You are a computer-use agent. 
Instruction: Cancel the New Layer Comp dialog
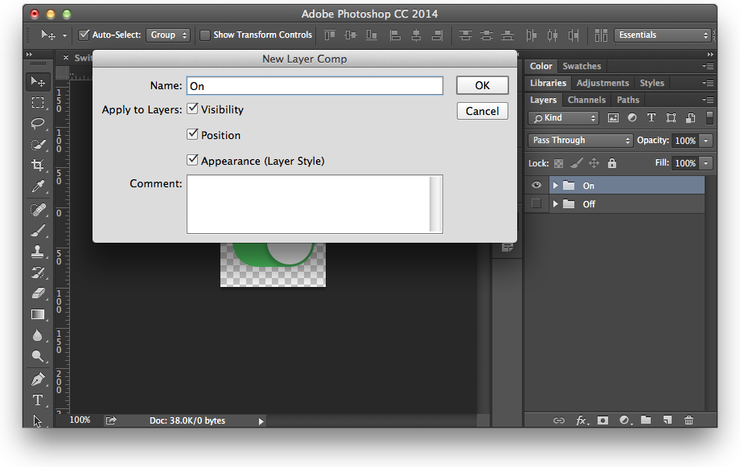483,111
